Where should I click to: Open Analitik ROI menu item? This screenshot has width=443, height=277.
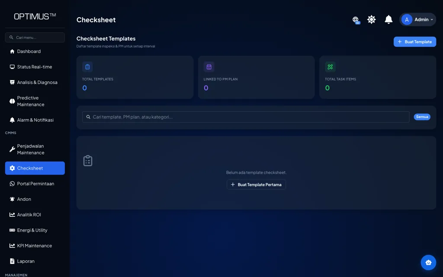tap(35, 215)
